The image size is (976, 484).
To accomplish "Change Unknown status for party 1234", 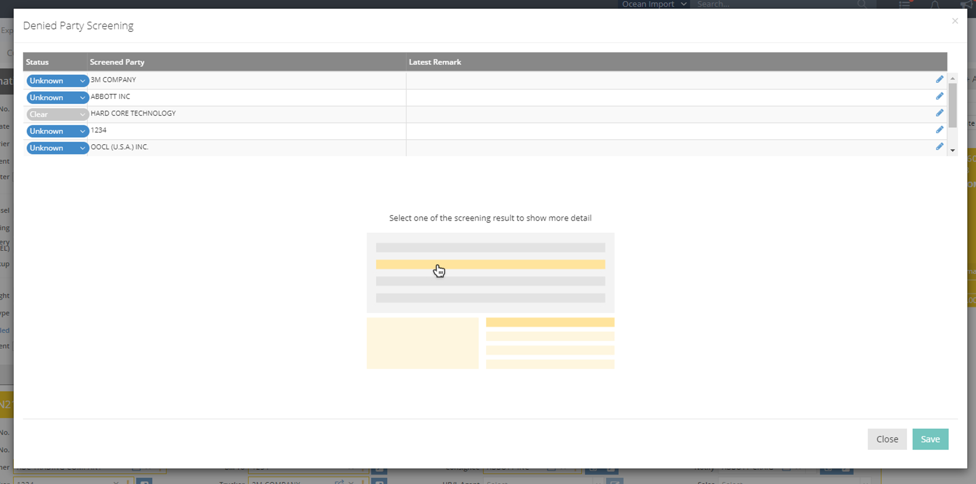I will pyautogui.click(x=57, y=131).
